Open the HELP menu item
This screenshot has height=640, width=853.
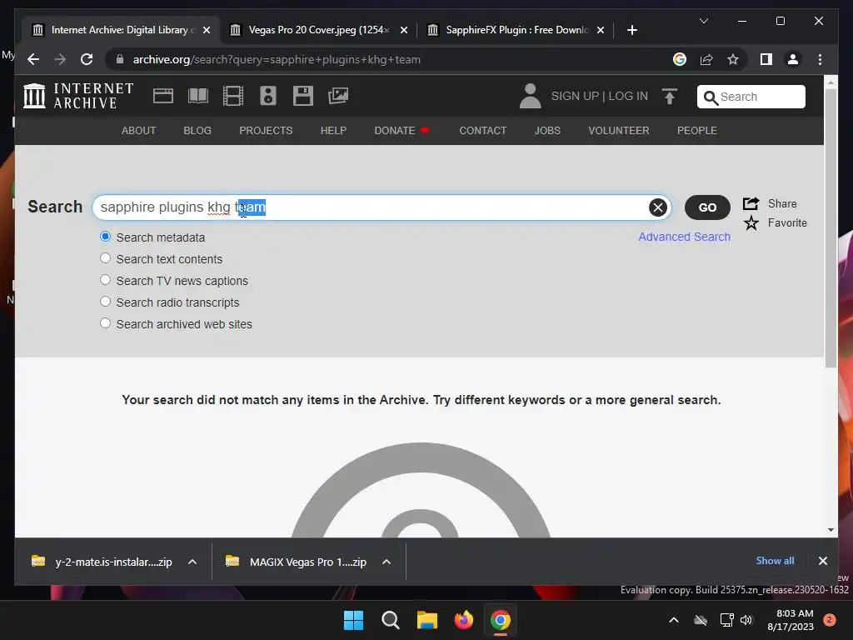[x=333, y=131]
